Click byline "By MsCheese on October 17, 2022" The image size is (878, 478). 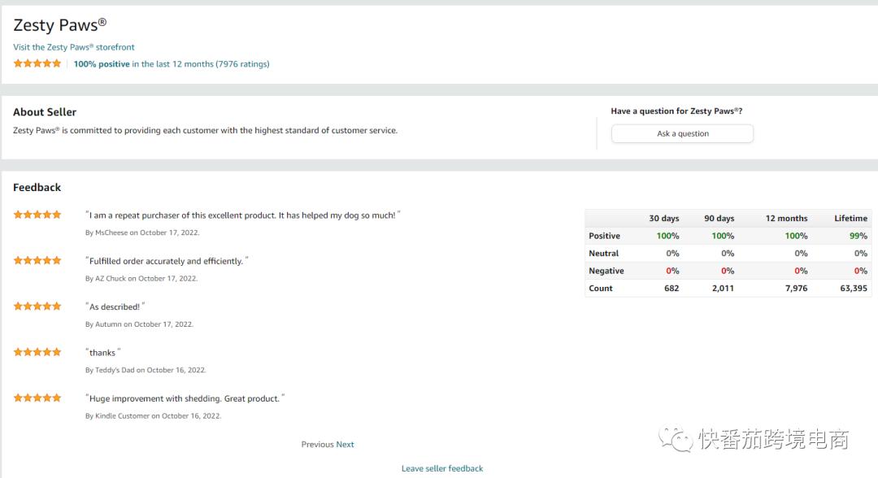(x=142, y=232)
